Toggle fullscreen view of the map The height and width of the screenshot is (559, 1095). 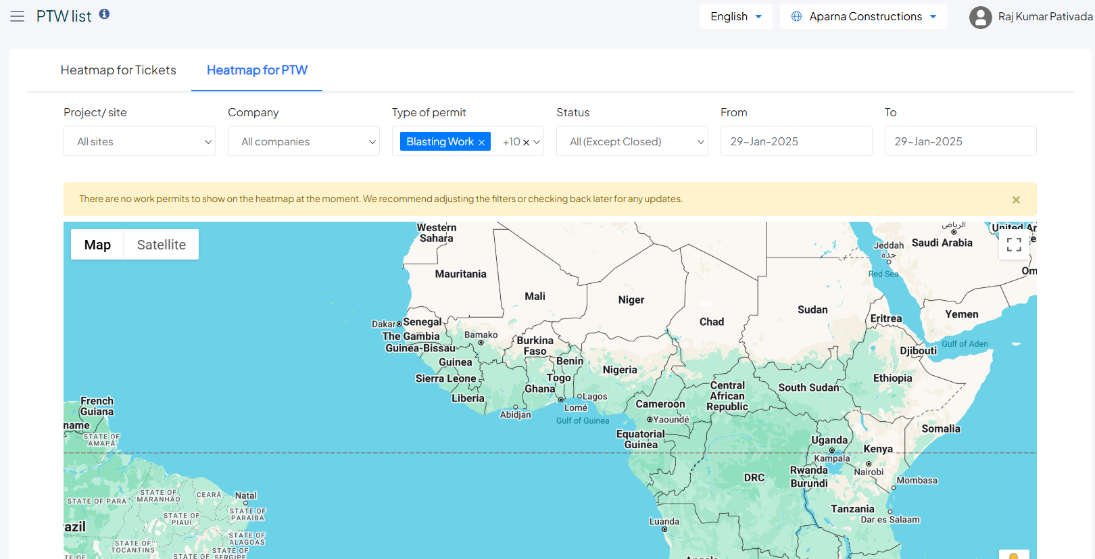pyautogui.click(x=1014, y=245)
